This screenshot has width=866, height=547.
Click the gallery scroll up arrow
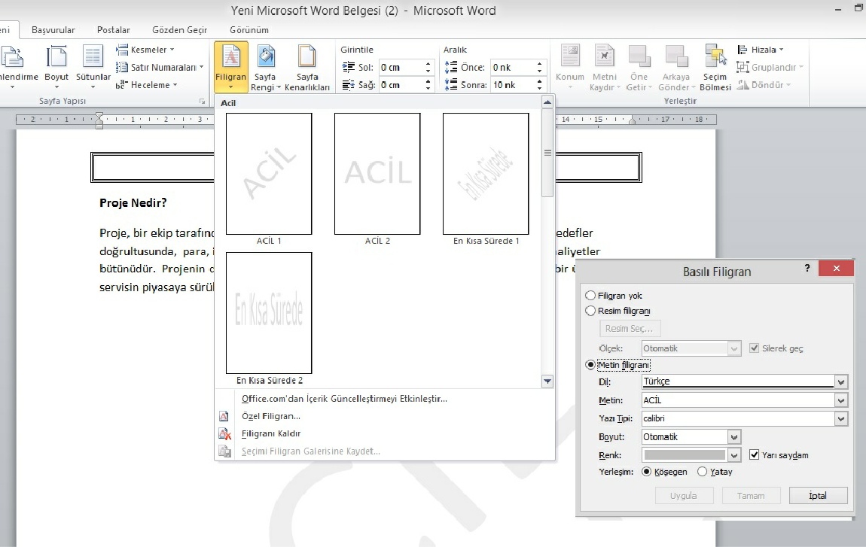547,102
